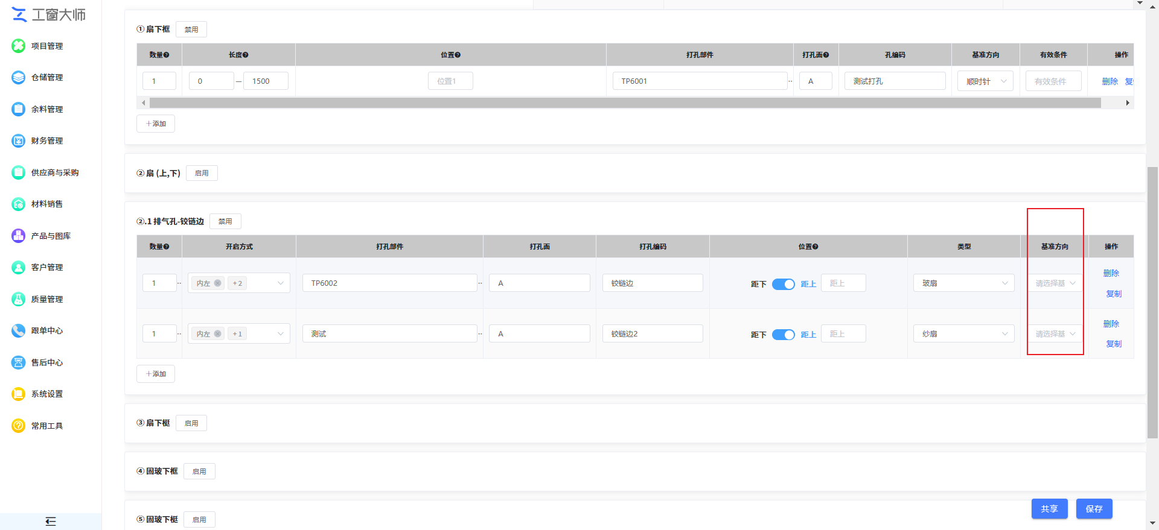This screenshot has height=530, width=1159.
Task: Expand the 玻扇 类型 dropdown
Action: coord(964,283)
